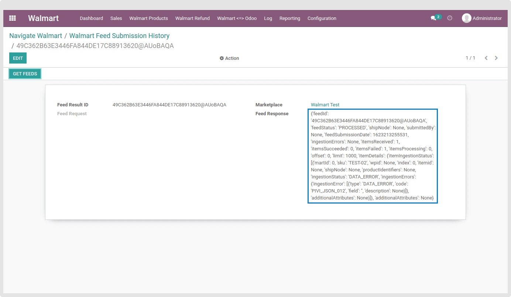This screenshot has width=511, height=297.
Task: Click the feed ID in the breadcrumb title
Action: point(95,46)
